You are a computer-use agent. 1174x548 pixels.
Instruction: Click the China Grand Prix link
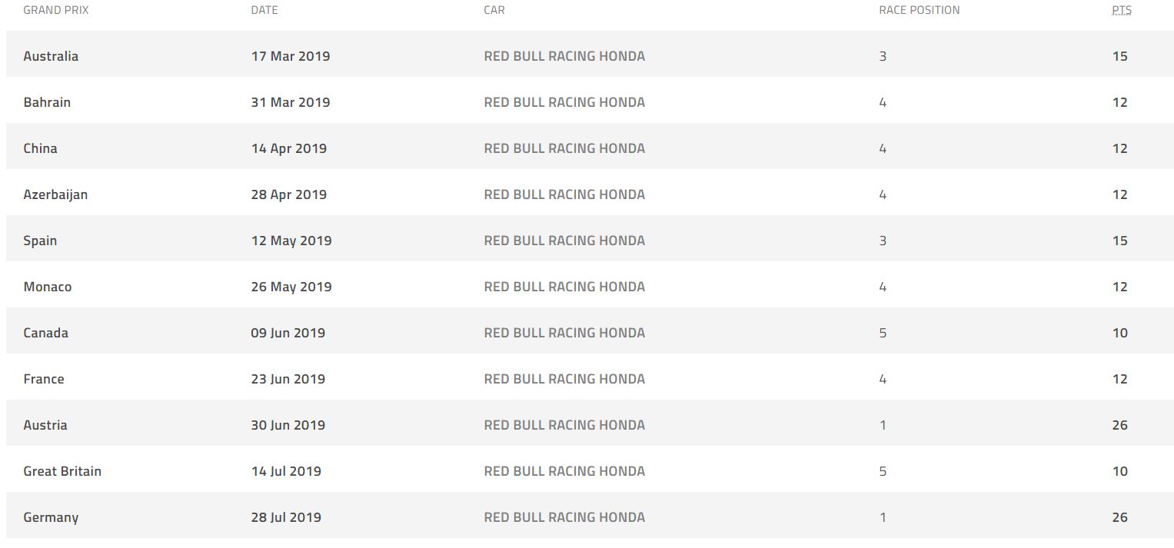(40, 148)
